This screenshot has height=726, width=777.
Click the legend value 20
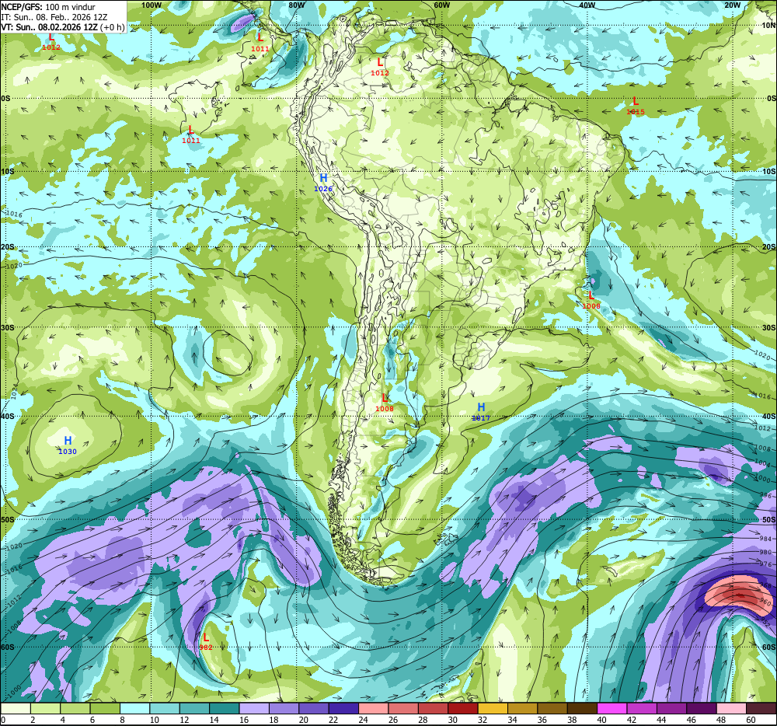pyautogui.click(x=303, y=720)
